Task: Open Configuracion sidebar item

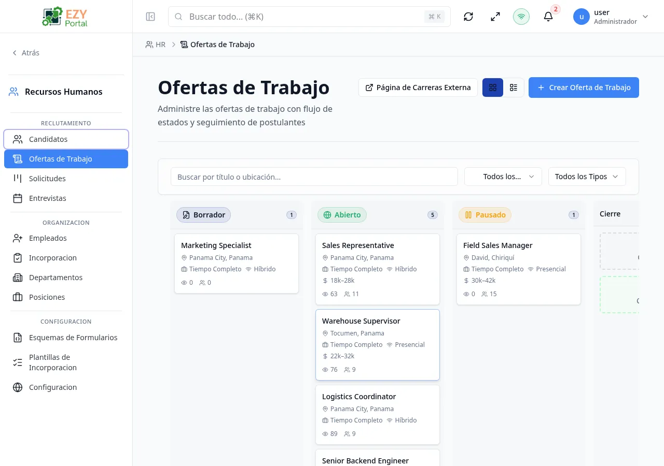Action: tap(66, 387)
